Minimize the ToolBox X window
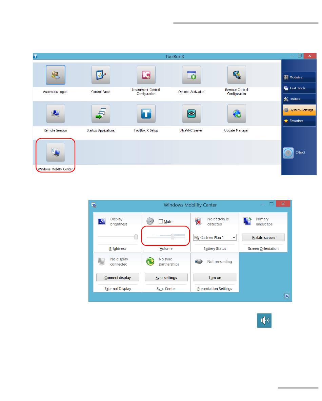The width and height of the screenshot is (322, 401). click(292, 56)
